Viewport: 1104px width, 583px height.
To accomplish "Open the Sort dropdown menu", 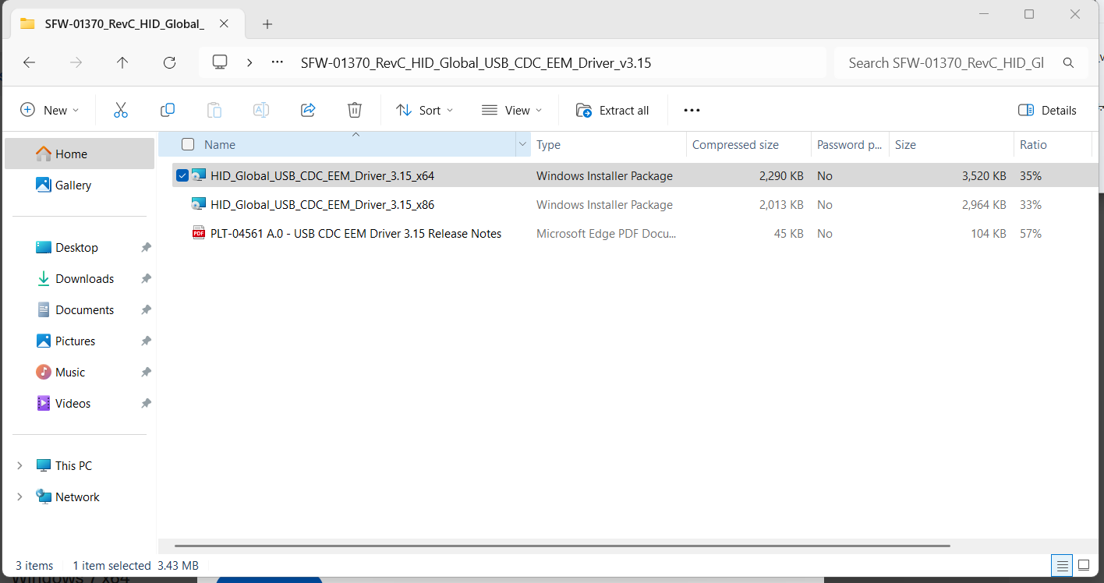I will 425,111.
